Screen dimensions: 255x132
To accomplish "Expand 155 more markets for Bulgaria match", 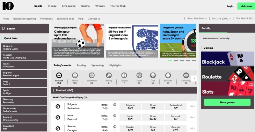I will (x=192, y=107).
